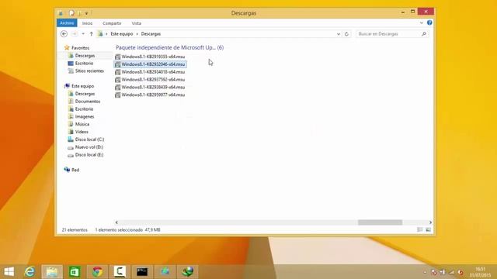
Task: Open the Windows Start button
Action: pyautogui.click(x=9, y=271)
